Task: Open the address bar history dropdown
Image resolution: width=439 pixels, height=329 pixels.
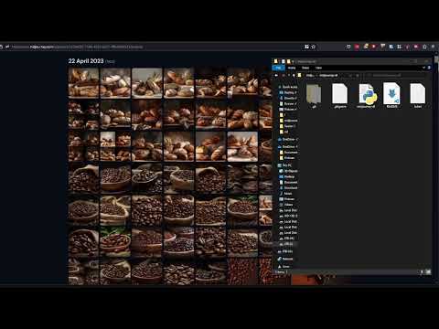Action: coord(351,75)
